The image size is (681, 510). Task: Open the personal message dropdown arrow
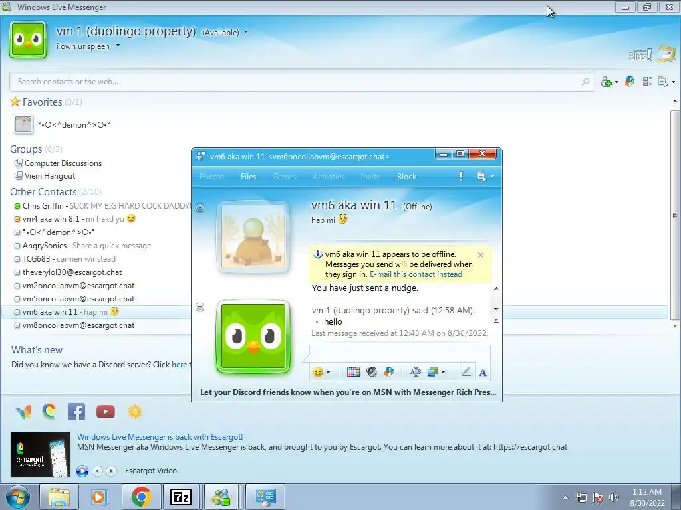click(x=118, y=46)
